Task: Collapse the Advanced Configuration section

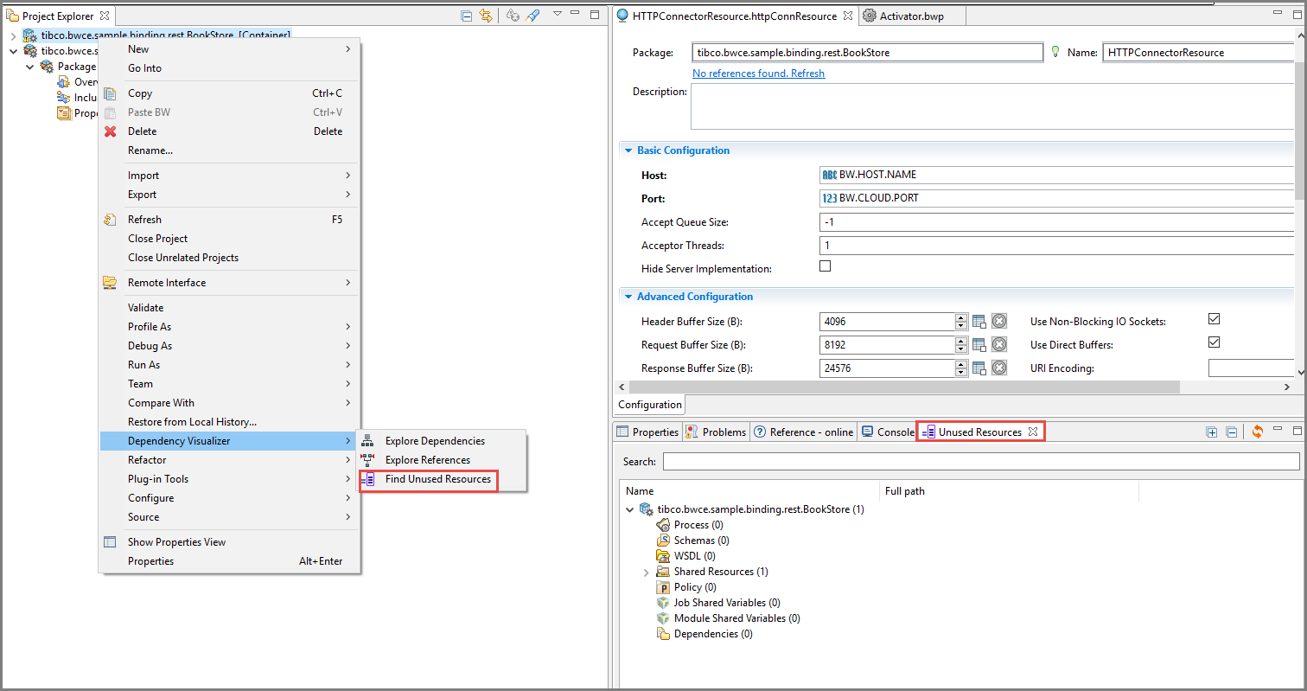Action: (x=628, y=297)
